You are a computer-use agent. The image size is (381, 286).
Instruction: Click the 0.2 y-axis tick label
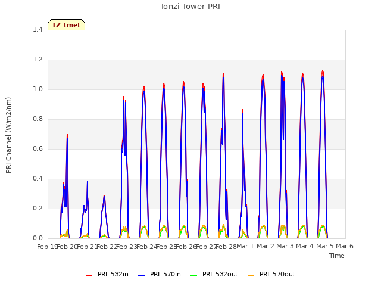tap(38, 209)
